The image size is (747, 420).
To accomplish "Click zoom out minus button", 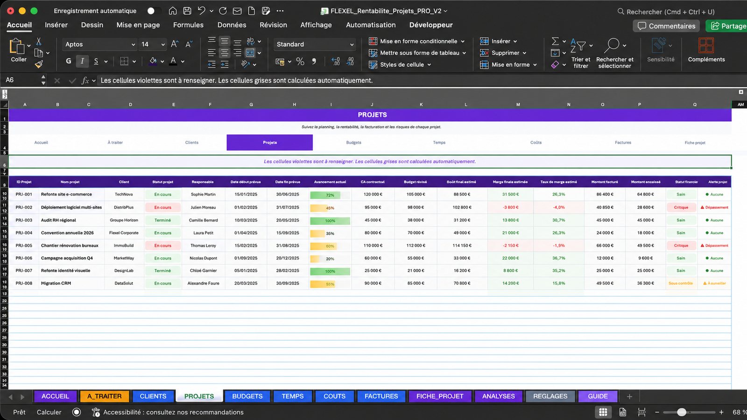I will (x=657, y=412).
